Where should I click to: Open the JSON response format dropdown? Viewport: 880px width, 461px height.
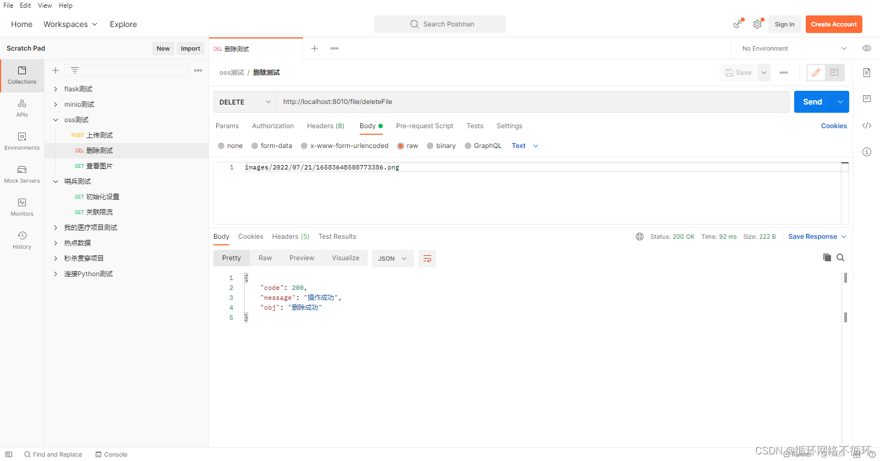(393, 259)
